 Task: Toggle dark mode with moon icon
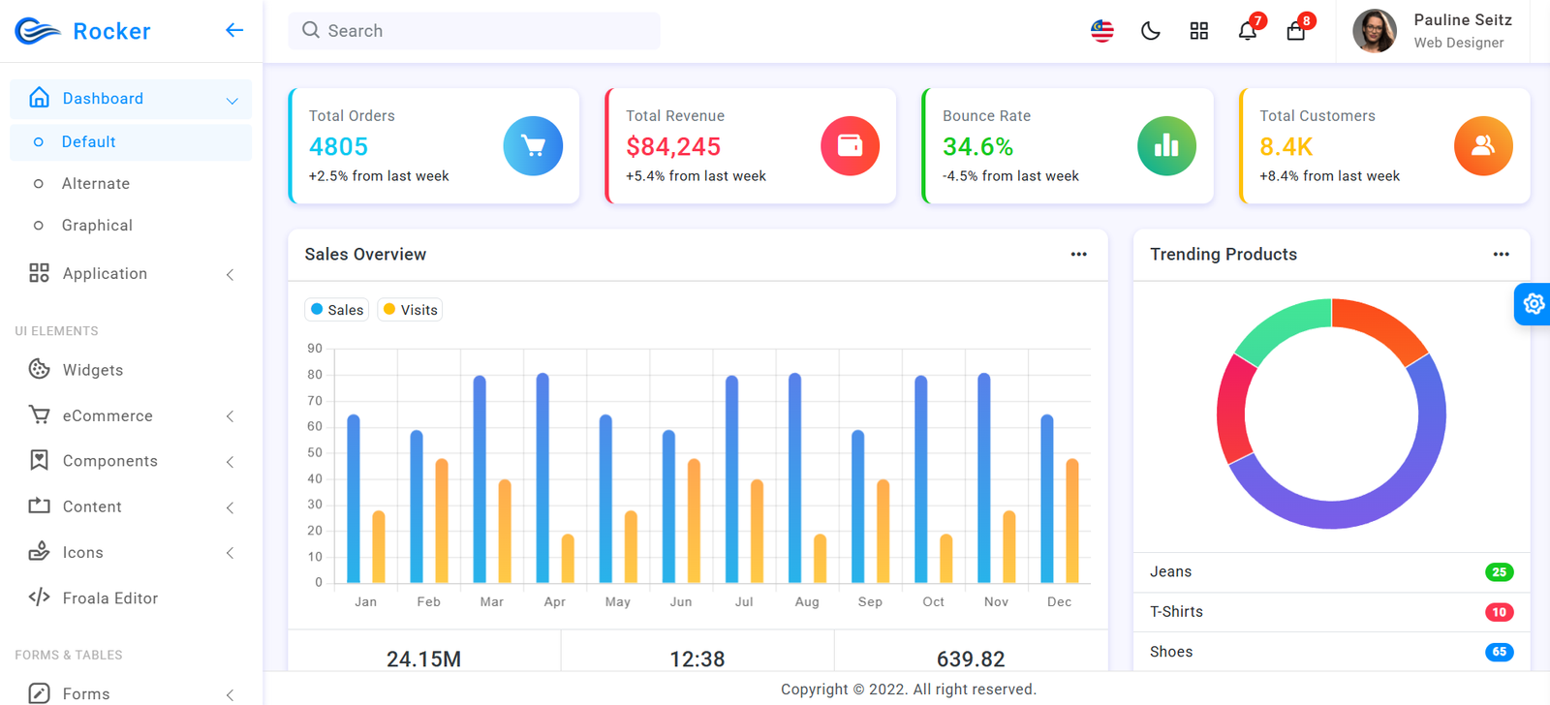point(1150,31)
